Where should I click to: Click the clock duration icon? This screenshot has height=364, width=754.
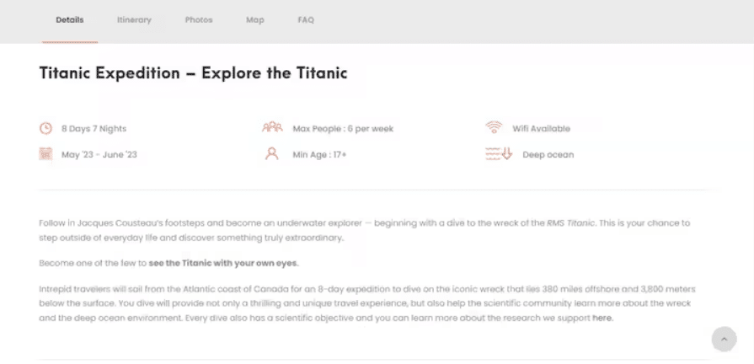point(45,128)
